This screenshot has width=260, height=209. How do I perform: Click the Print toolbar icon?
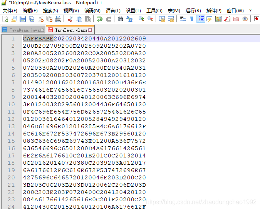tap(58, 19)
